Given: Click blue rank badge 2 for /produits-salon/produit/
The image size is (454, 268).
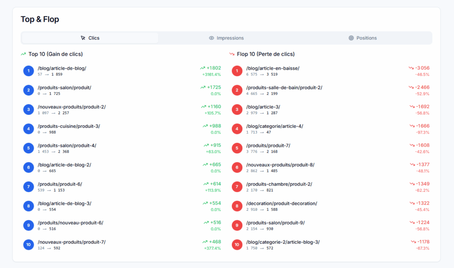Looking at the screenshot, I should [28, 90].
